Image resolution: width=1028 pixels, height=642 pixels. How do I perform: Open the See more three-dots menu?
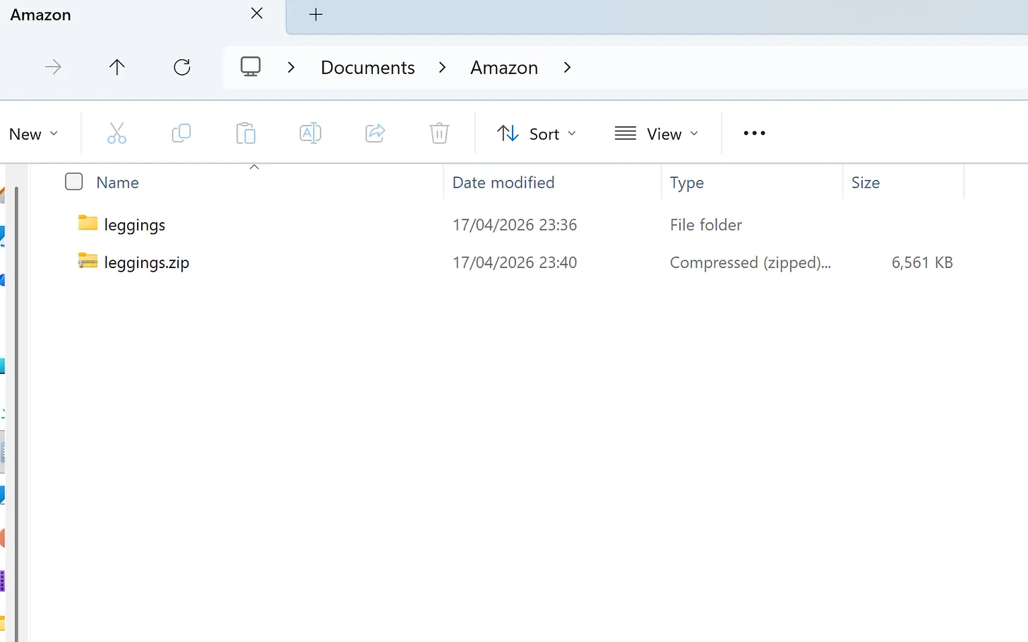tap(754, 133)
